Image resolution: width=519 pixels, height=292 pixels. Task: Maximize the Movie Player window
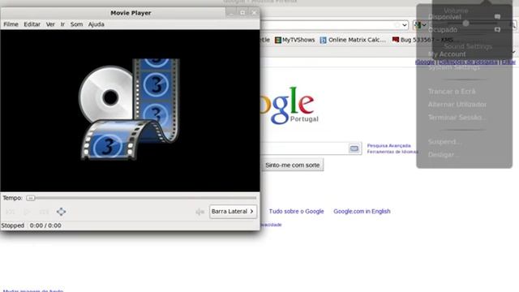pyautogui.click(x=242, y=13)
